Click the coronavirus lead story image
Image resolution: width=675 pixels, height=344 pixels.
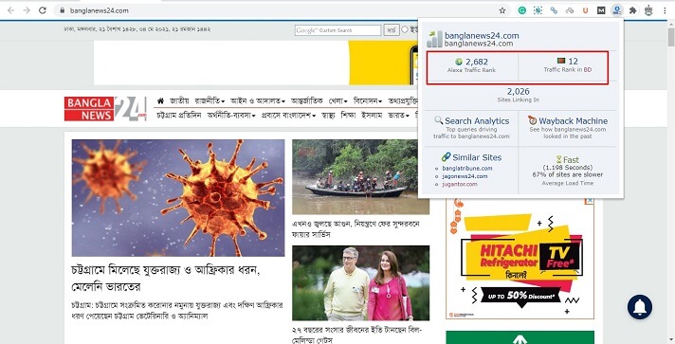click(x=178, y=198)
